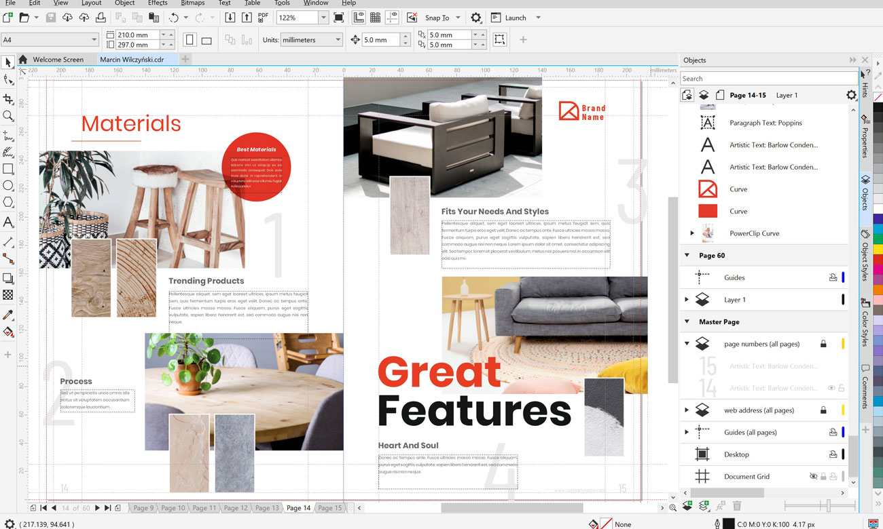Open the Snap To dropdown

[x=458, y=18]
